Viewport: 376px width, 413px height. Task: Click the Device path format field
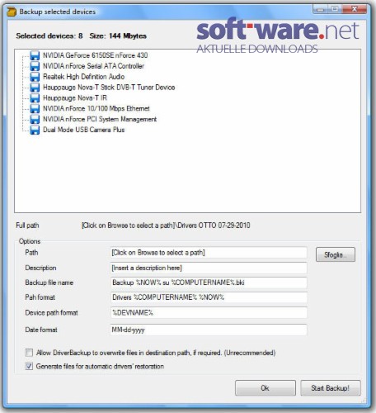pyautogui.click(x=209, y=313)
